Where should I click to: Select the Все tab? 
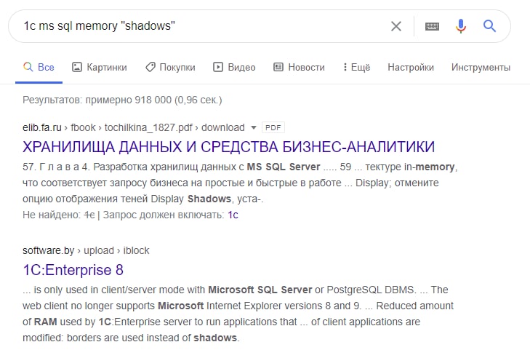point(39,67)
